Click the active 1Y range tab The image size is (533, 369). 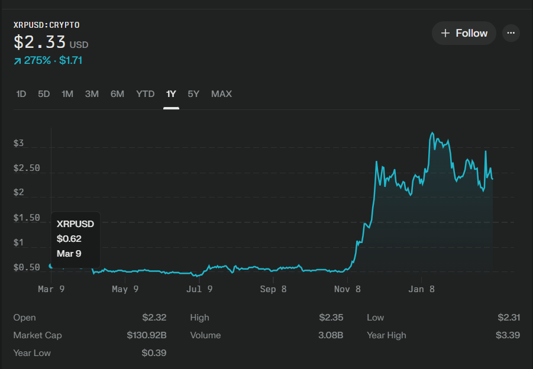point(171,94)
